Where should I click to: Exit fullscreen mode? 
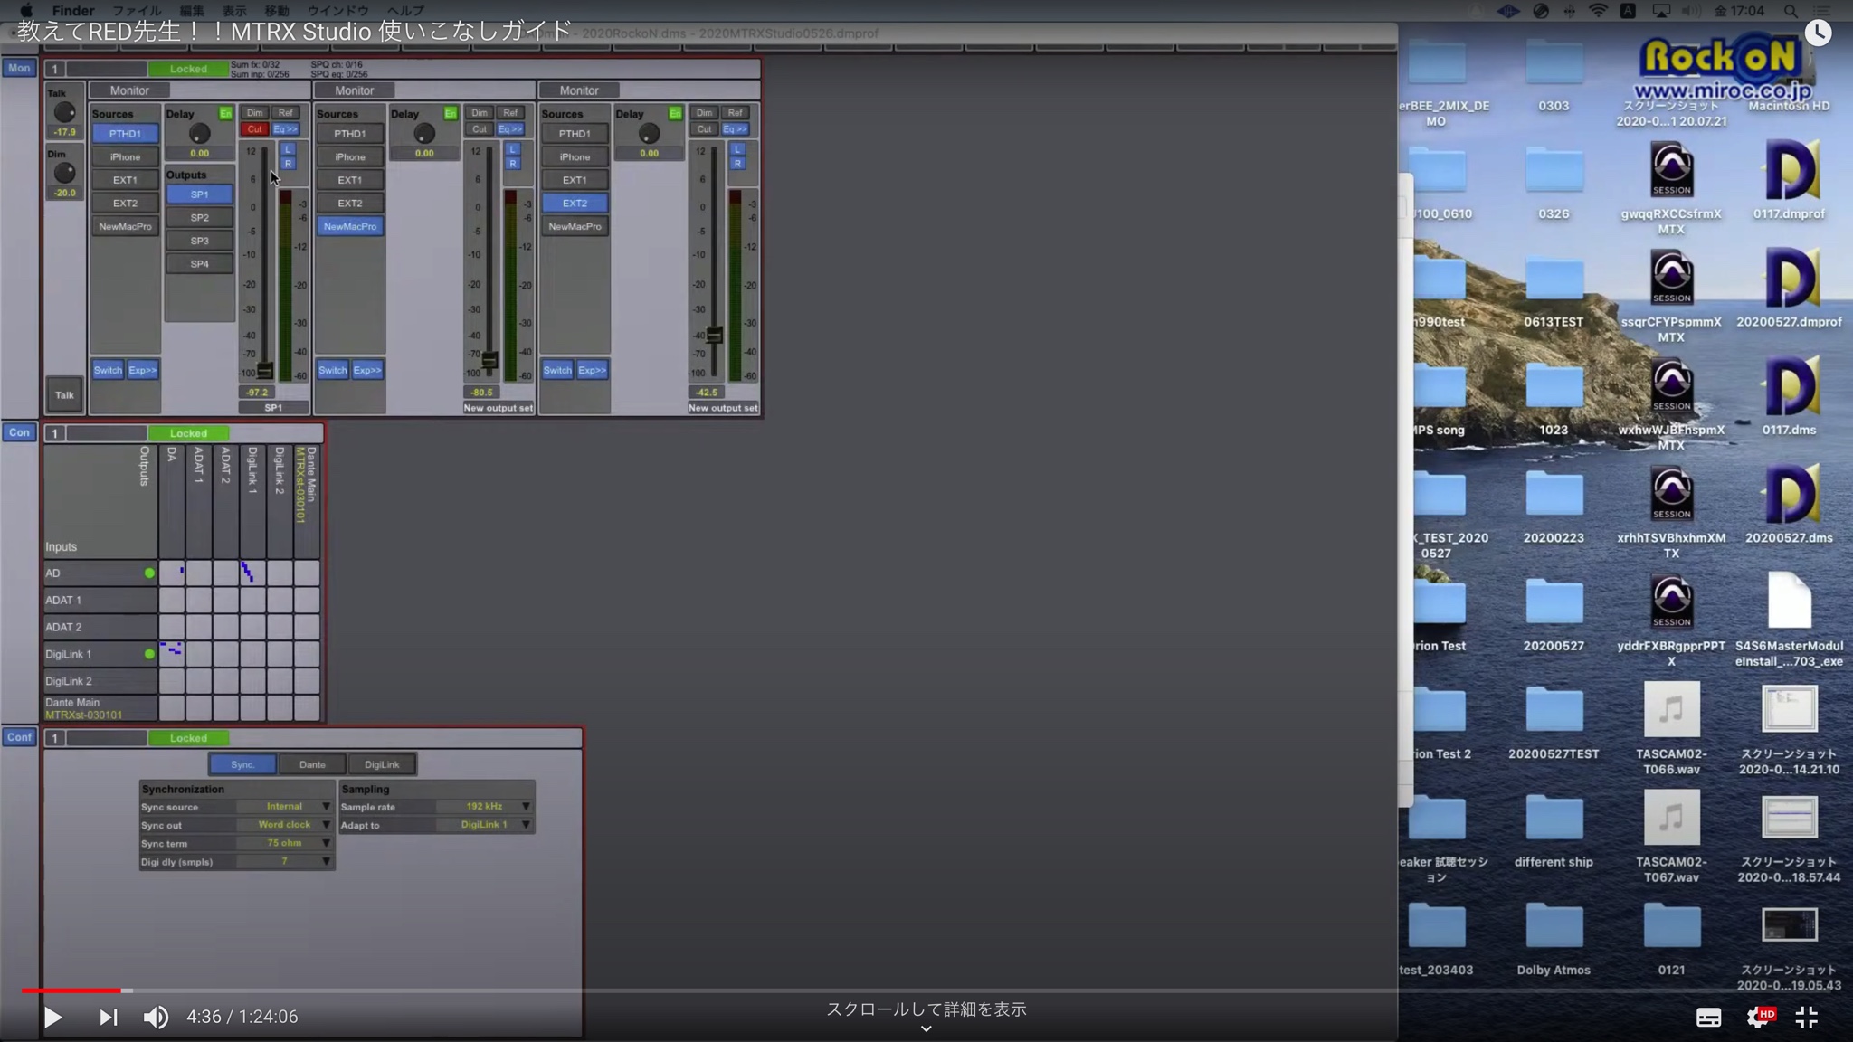[x=1807, y=1018]
